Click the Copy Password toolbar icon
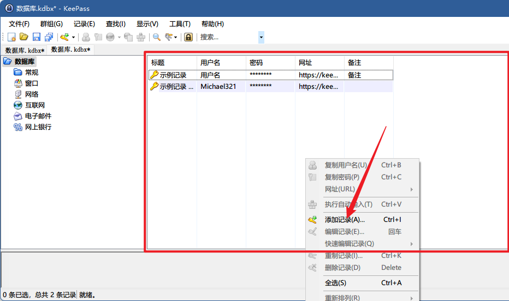 (98, 37)
